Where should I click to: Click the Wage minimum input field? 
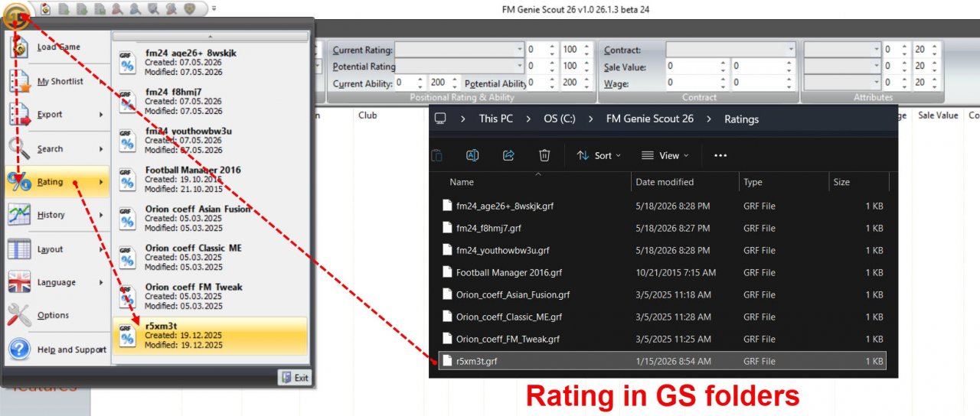click(x=697, y=83)
